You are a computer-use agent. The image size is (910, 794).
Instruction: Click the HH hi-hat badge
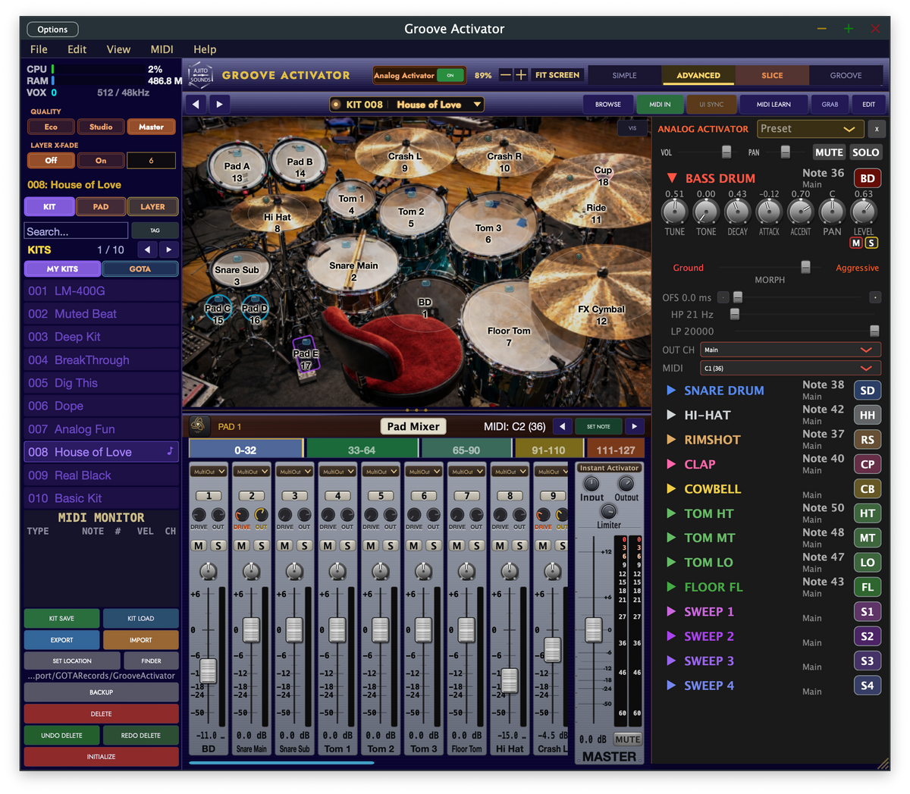point(868,415)
